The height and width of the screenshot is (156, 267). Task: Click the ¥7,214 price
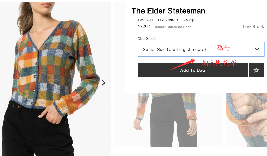tap(144, 27)
